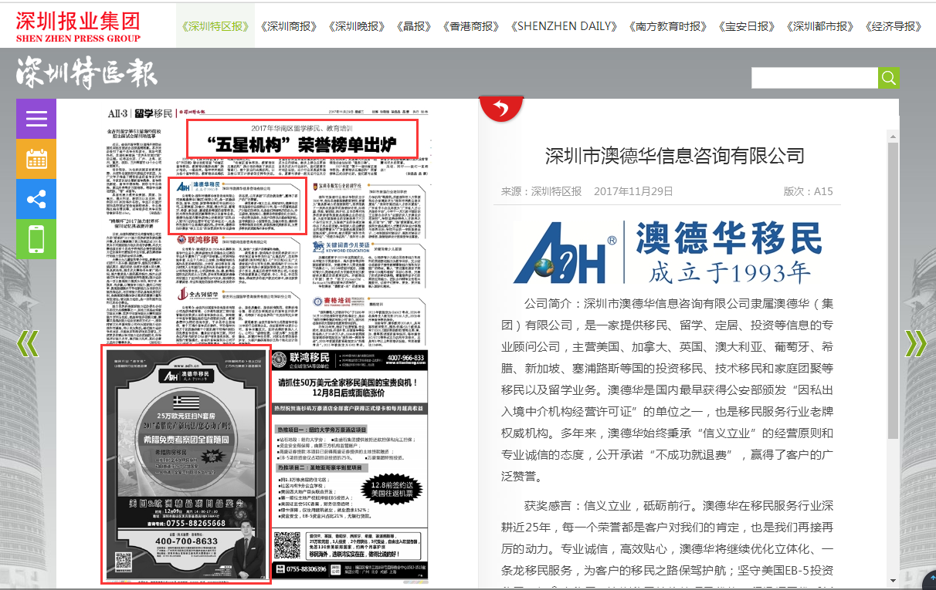Open 《宝安日报》 in the top navigation

(746, 25)
